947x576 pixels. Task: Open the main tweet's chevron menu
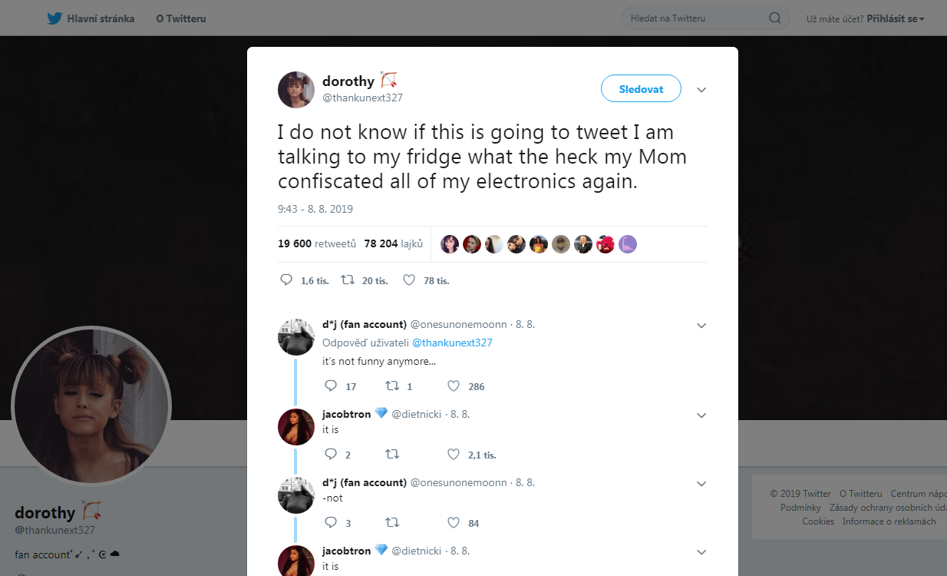tap(701, 90)
